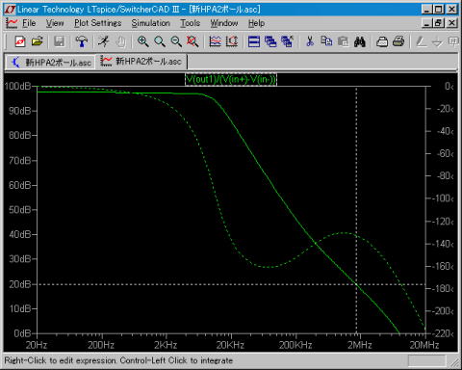The image size is (462, 370).
Task: Open the Plot Settings menu
Action: [x=98, y=23]
